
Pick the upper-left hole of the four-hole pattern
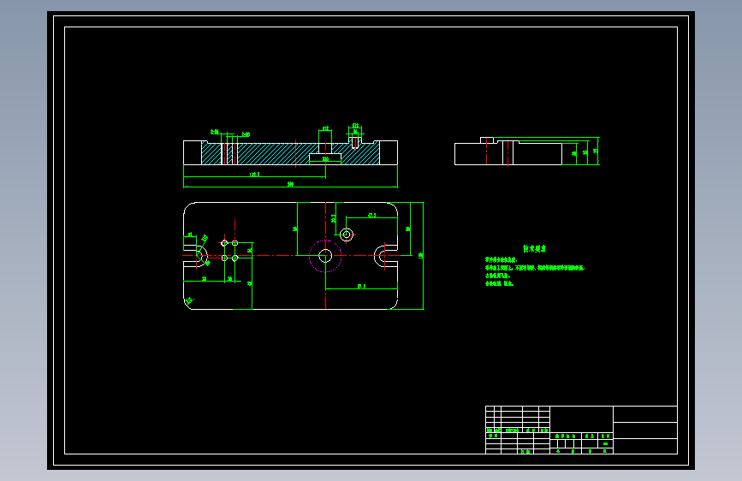[224, 243]
